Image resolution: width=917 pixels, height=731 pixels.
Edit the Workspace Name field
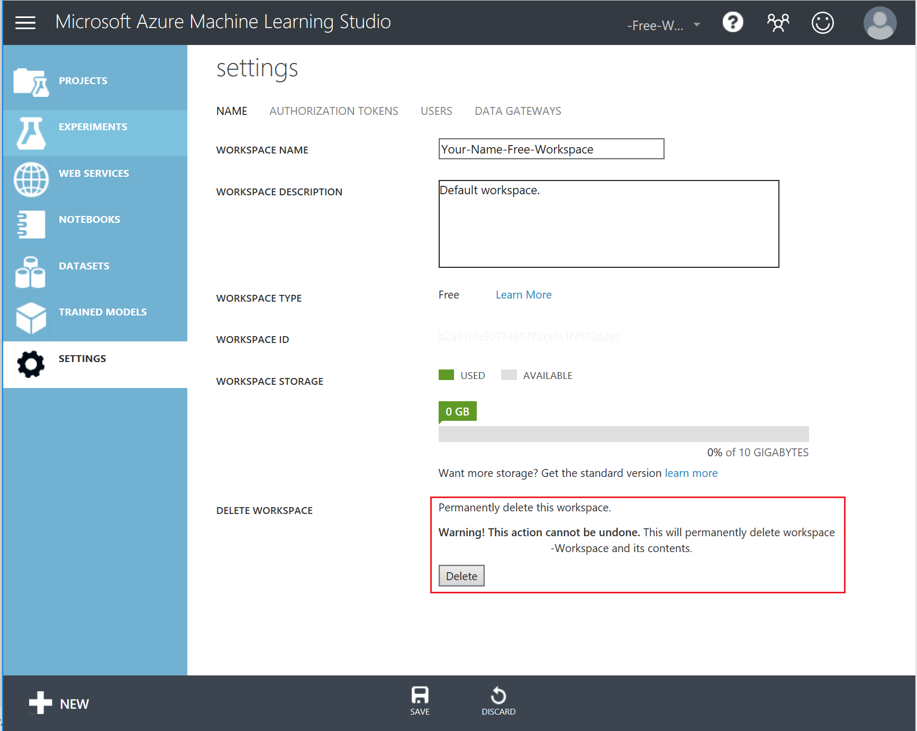click(x=551, y=149)
